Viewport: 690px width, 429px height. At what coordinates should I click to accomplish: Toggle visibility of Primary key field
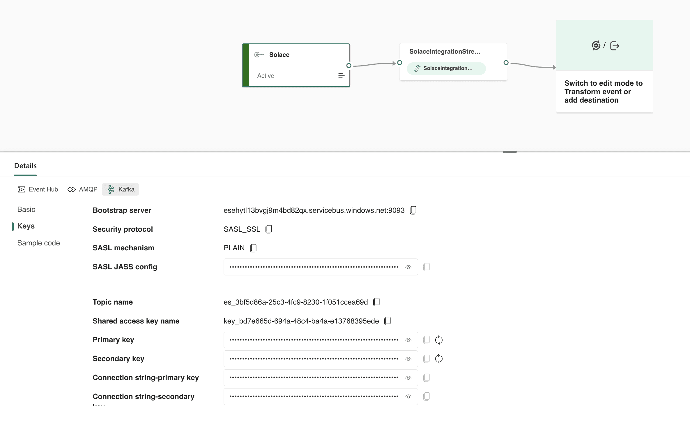(x=409, y=340)
